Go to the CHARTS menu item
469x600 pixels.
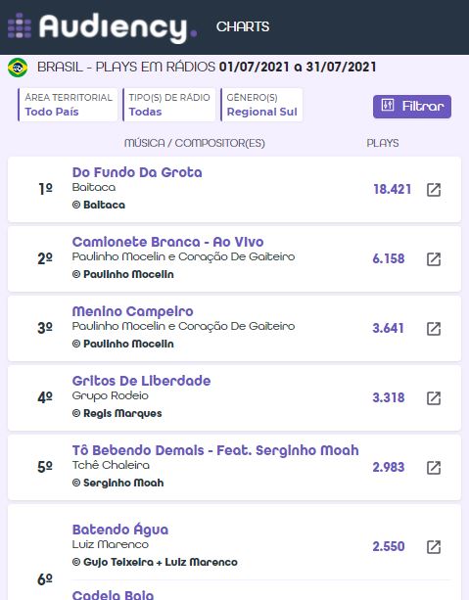pos(243,26)
